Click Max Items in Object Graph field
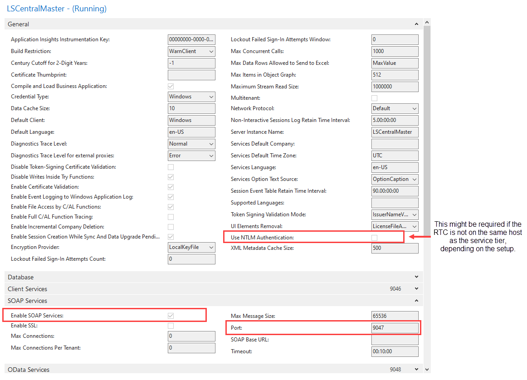 tap(395, 75)
